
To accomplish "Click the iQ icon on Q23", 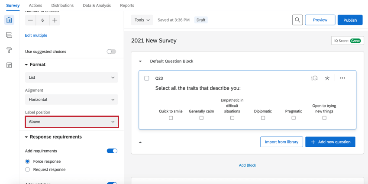I will 314,78.
